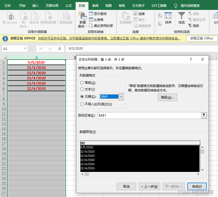Screen dimensions: 218x197
Task: Open the Name Box dropdown showing A1
Action: coord(25,49)
